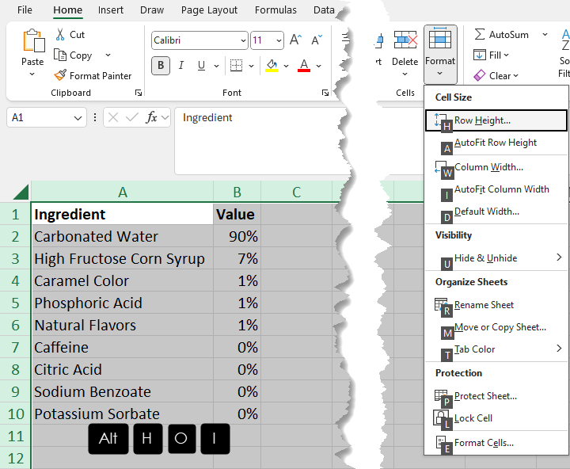Decrease font size with smaller A
Viewport: 570px width, 469px height.
pos(317,40)
